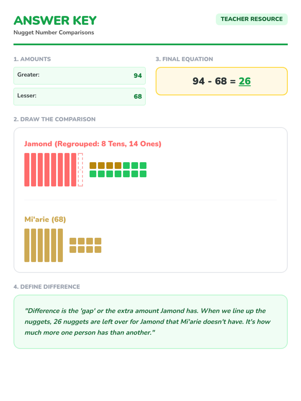Viewport: 301px width, 401px height.
Task: Click Mi'arie's rightmost gold tens bar
Action: [x=60, y=245]
